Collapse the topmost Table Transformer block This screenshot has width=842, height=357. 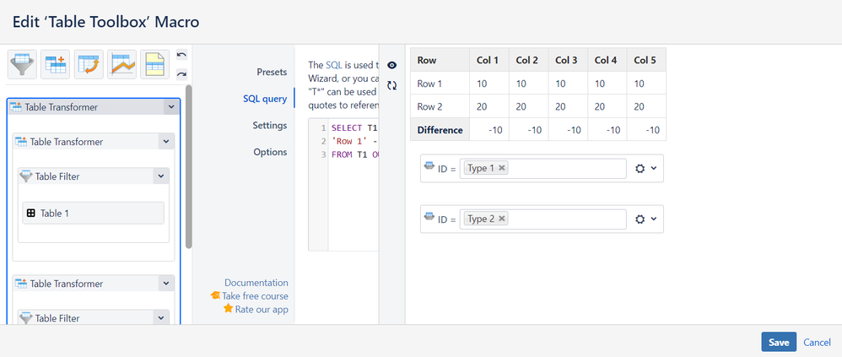pyautogui.click(x=172, y=107)
